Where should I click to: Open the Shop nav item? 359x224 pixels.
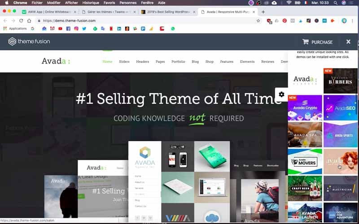click(209, 61)
